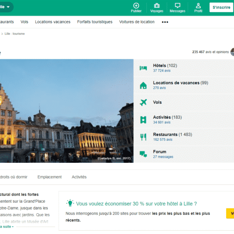Open Forfaits touristiques navigation item

(95, 22)
